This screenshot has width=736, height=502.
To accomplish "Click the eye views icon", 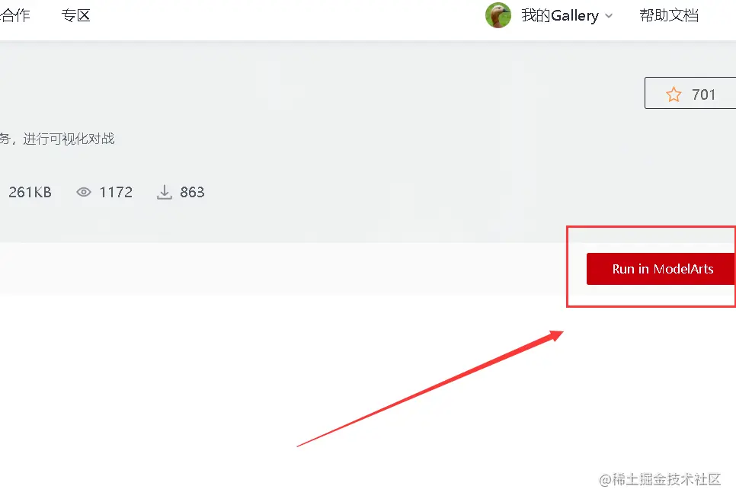I will (x=84, y=192).
